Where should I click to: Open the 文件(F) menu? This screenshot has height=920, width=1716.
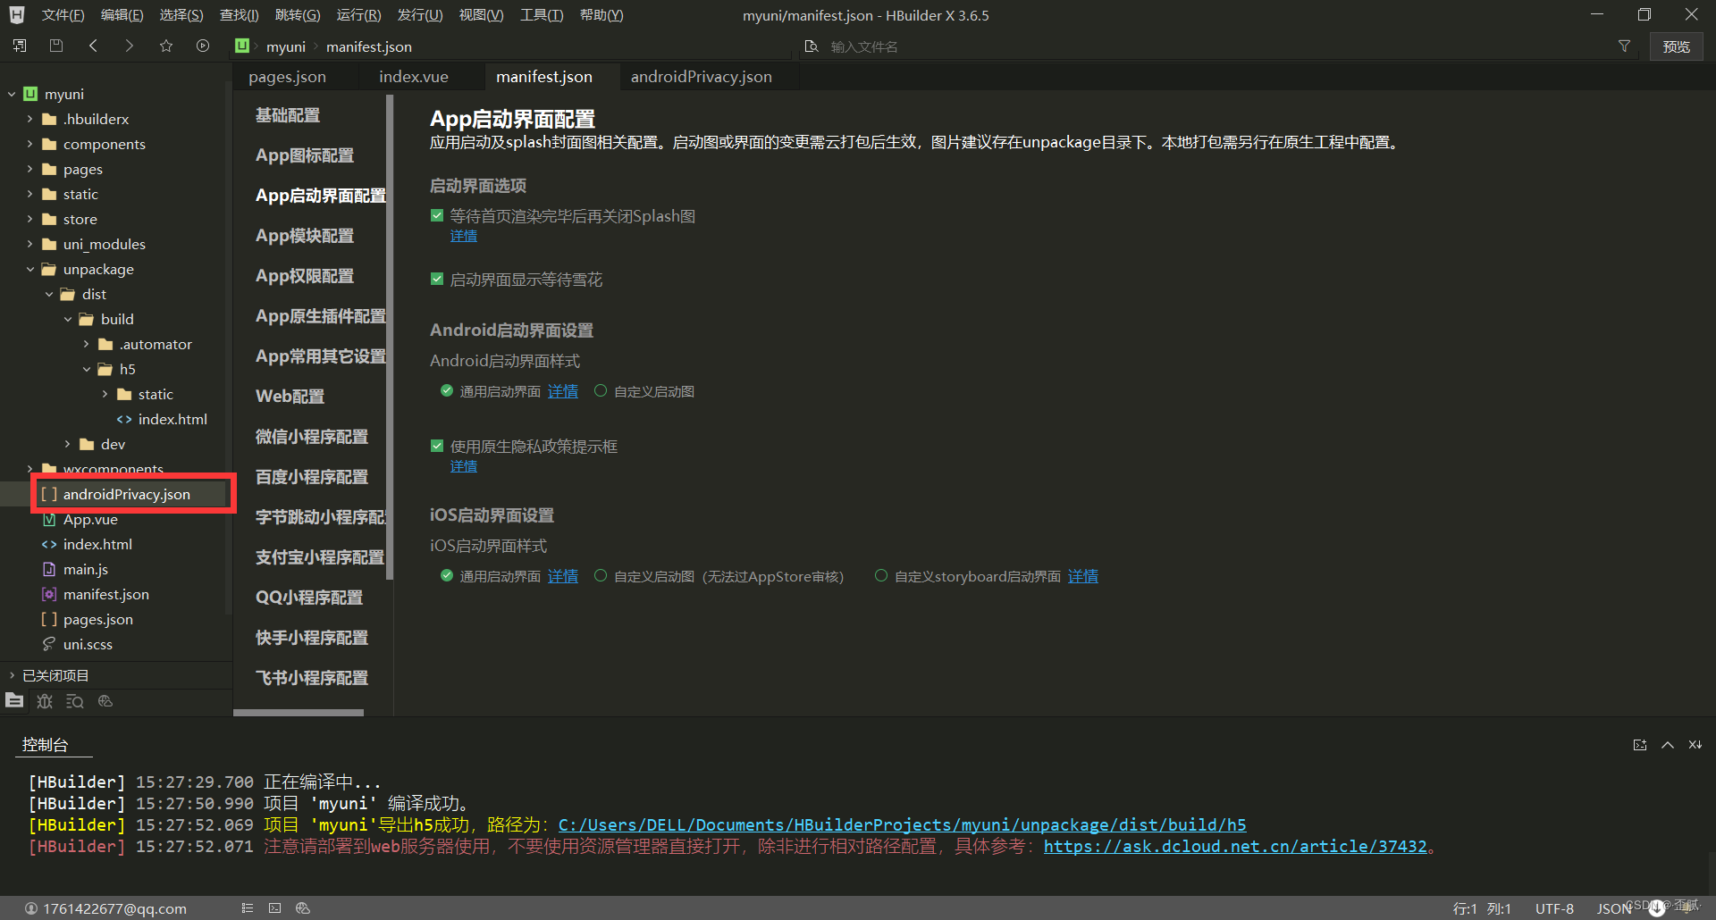[63, 15]
